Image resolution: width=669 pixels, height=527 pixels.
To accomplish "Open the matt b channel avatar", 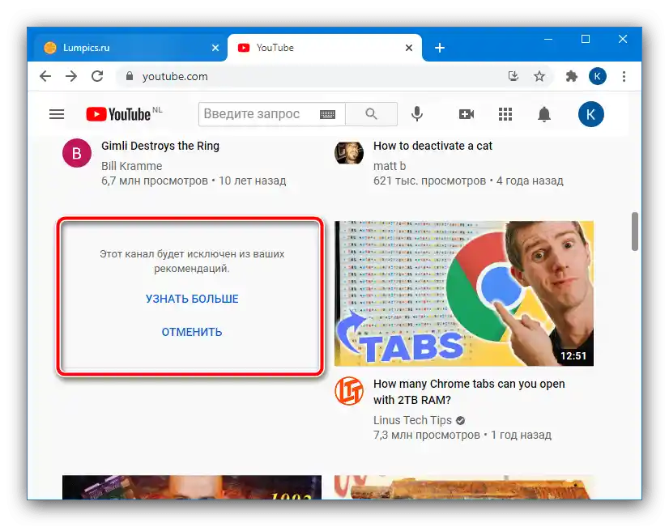I will point(349,153).
